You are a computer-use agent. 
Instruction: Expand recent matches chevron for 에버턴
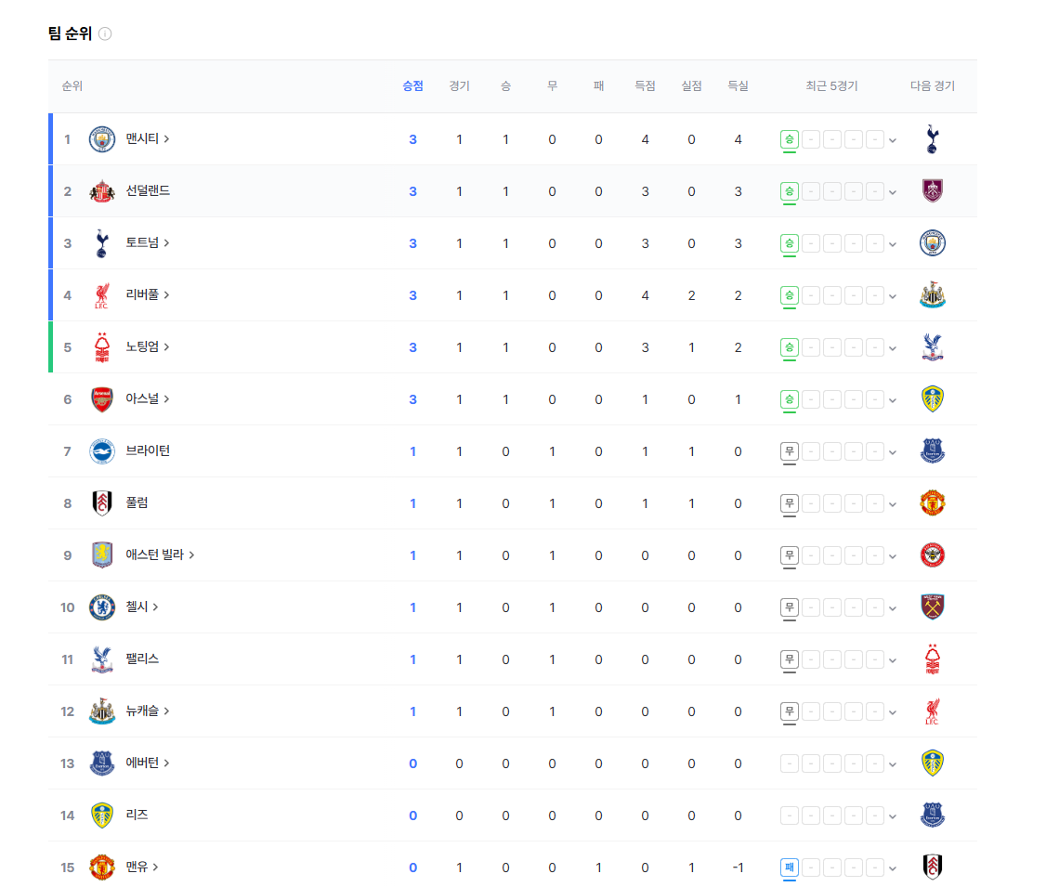tap(893, 764)
